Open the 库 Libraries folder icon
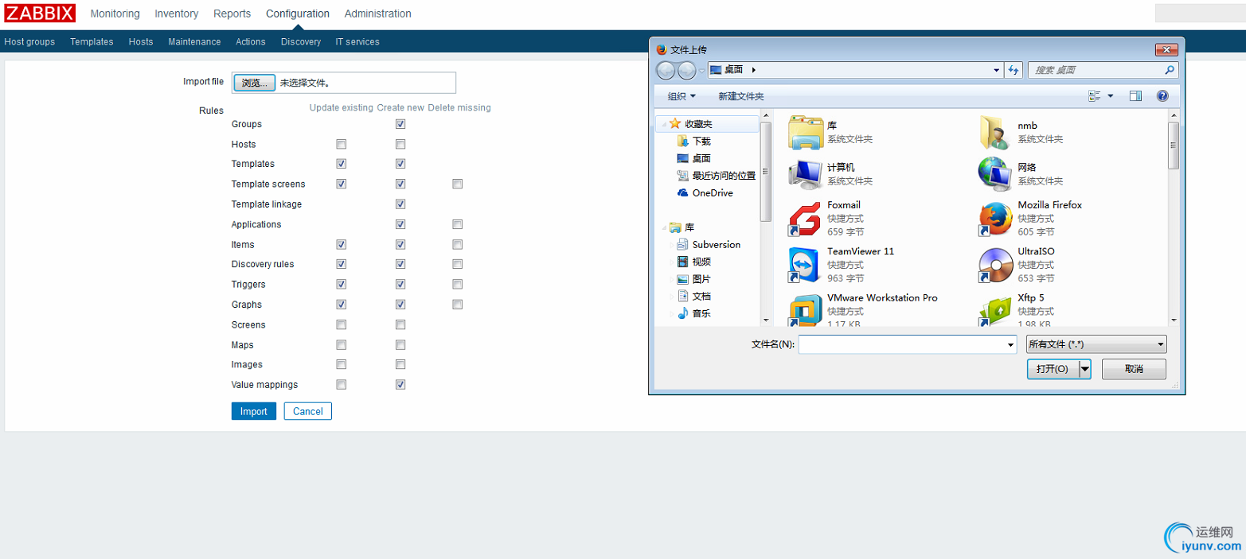Screen dimensions: 1246x559 pyautogui.click(x=806, y=132)
